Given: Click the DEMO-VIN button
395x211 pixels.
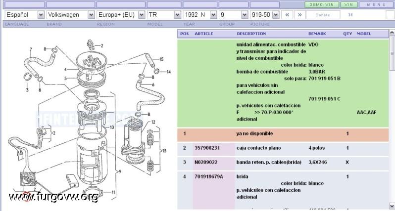Looking at the screenshot, I should [322, 4].
